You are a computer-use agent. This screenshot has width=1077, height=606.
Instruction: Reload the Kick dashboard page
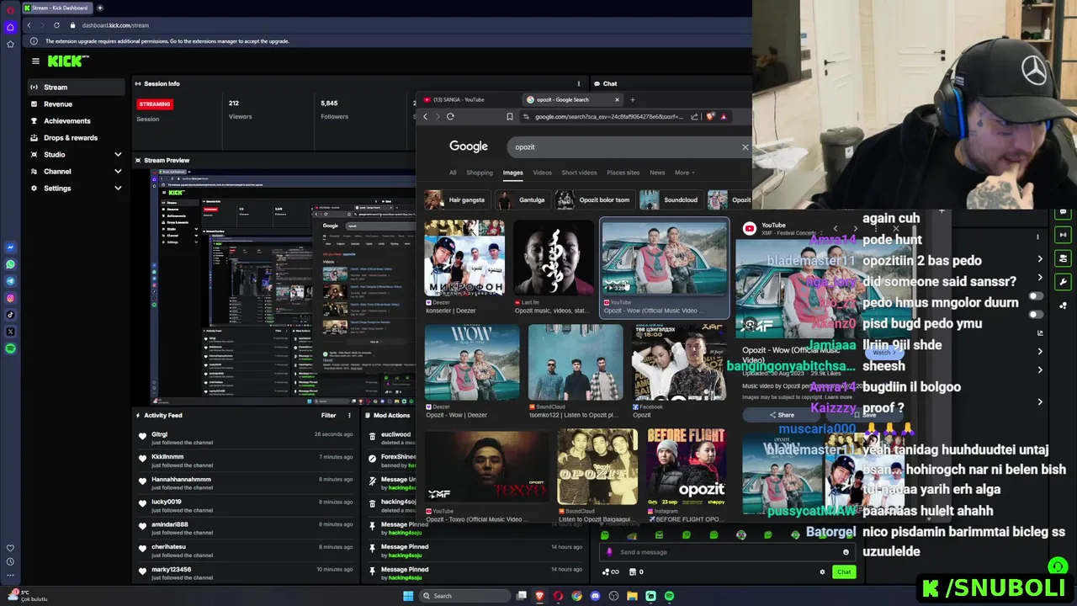coord(56,25)
